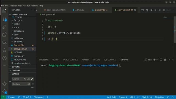Open changes compare icon in editor toolbar
This screenshot has height=99, width=176.
click(x=147, y=10)
